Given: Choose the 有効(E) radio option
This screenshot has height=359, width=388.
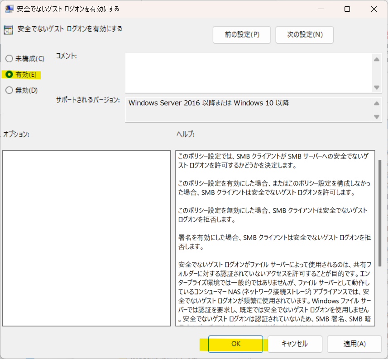Looking at the screenshot, I should coord(9,75).
